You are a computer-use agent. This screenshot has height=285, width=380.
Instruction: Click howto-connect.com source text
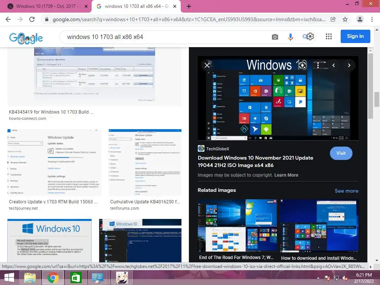click(27, 118)
